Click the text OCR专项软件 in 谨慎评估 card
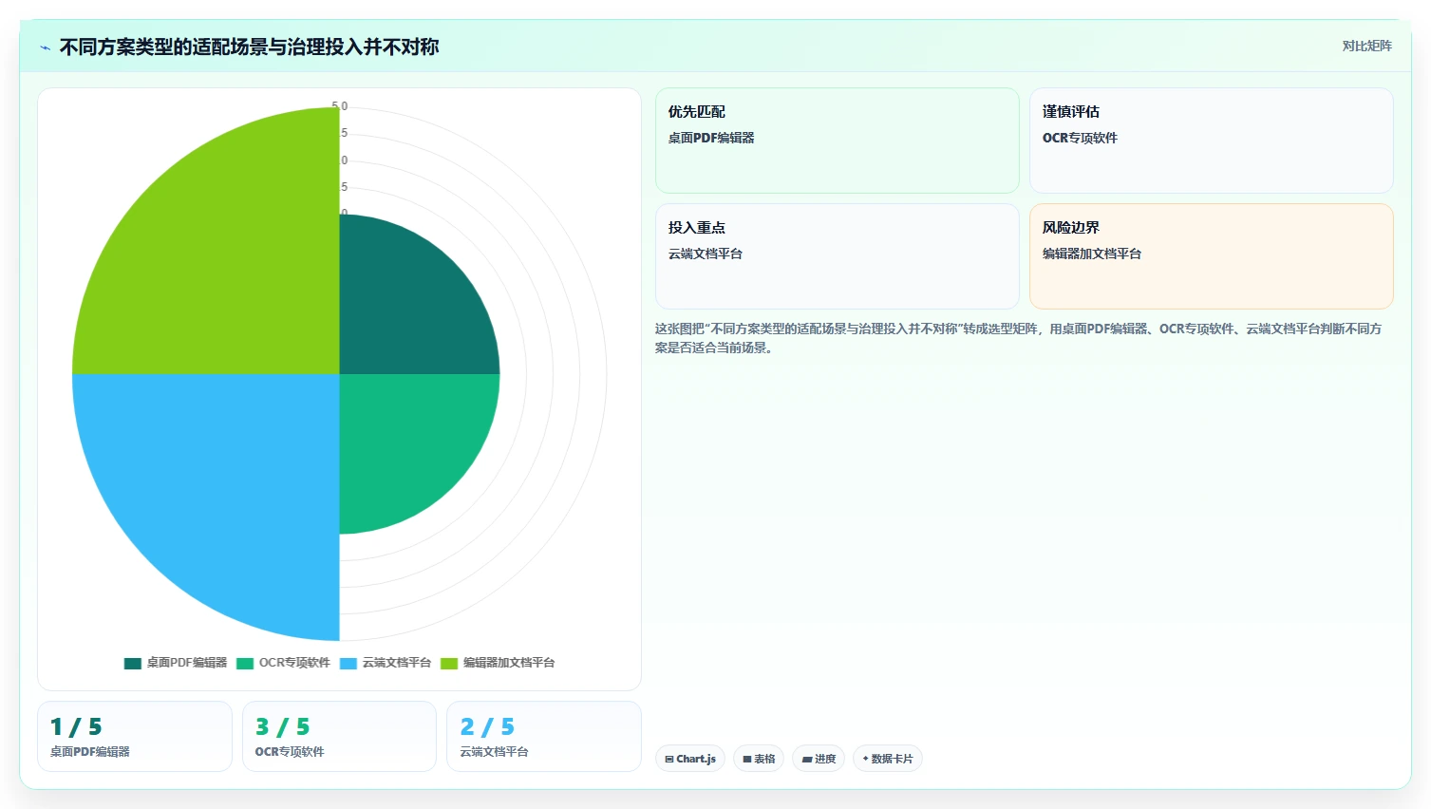 click(1080, 138)
